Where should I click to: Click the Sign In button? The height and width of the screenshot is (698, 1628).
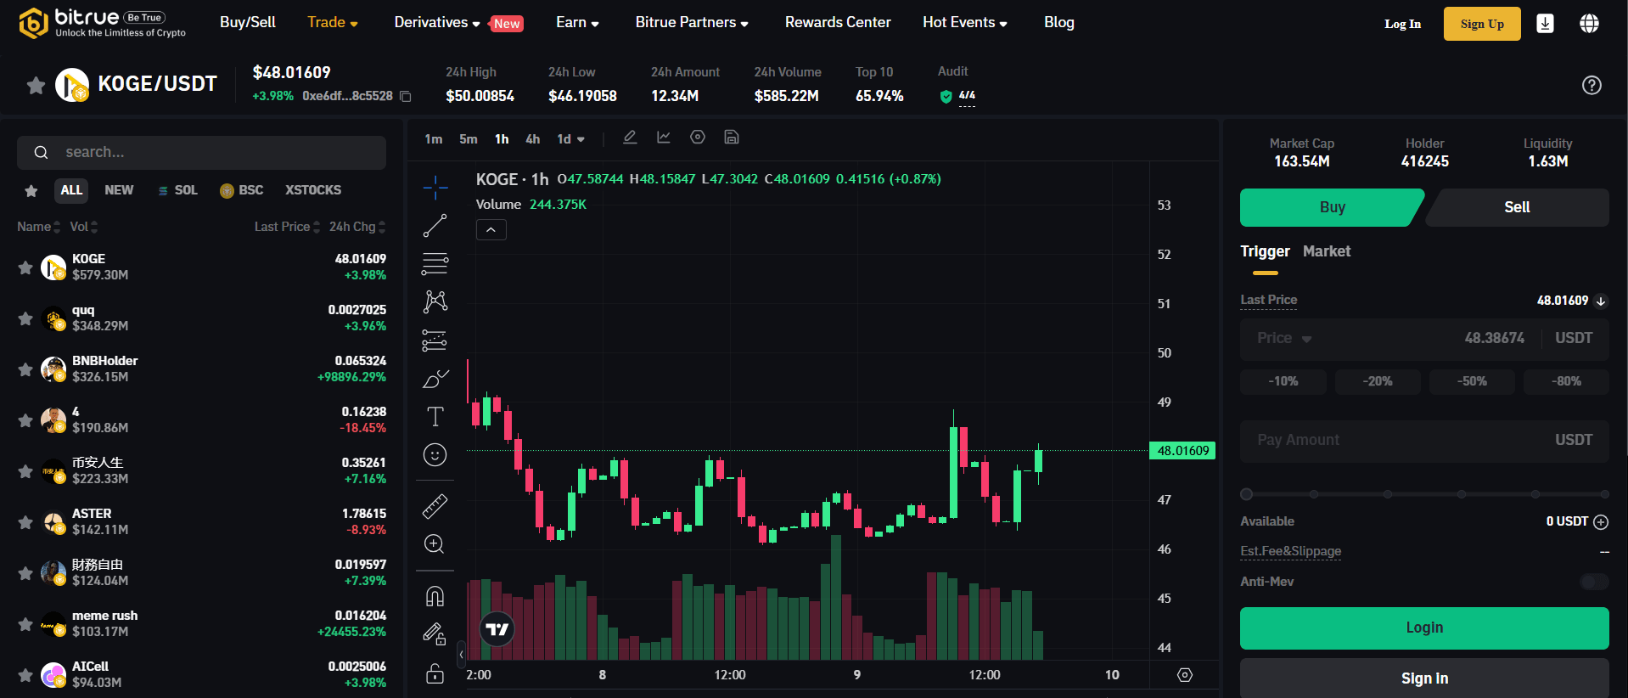point(1424,678)
